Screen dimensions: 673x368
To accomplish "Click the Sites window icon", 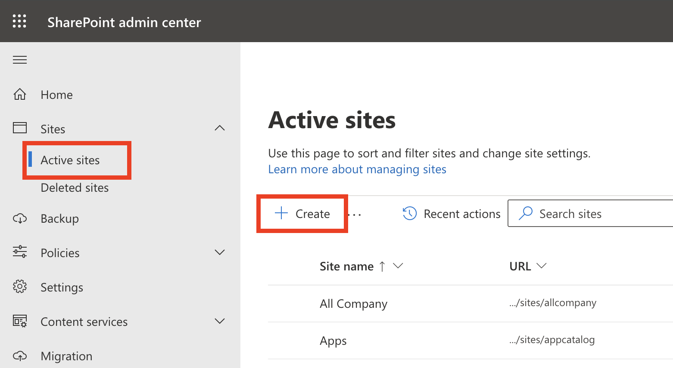I will coord(20,128).
